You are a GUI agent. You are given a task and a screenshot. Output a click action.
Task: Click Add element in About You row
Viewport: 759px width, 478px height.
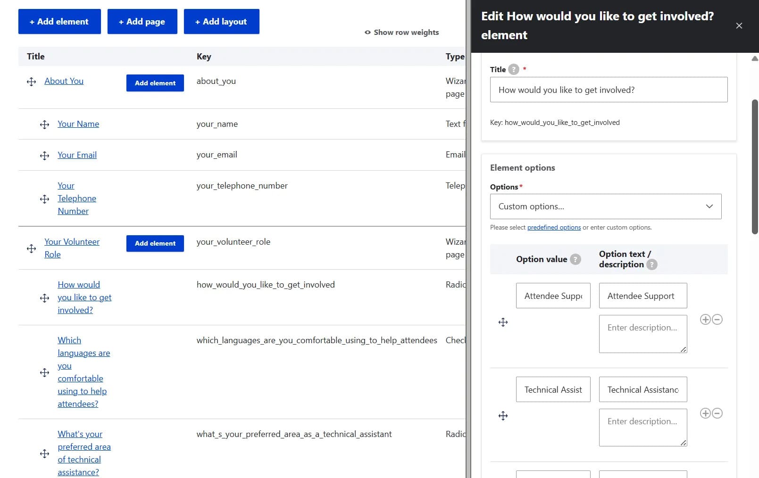(x=155, y=83)
